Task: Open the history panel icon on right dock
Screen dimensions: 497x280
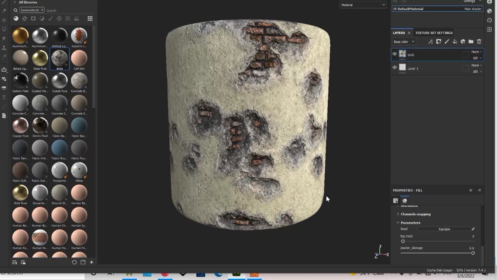Action: (490, 20)
